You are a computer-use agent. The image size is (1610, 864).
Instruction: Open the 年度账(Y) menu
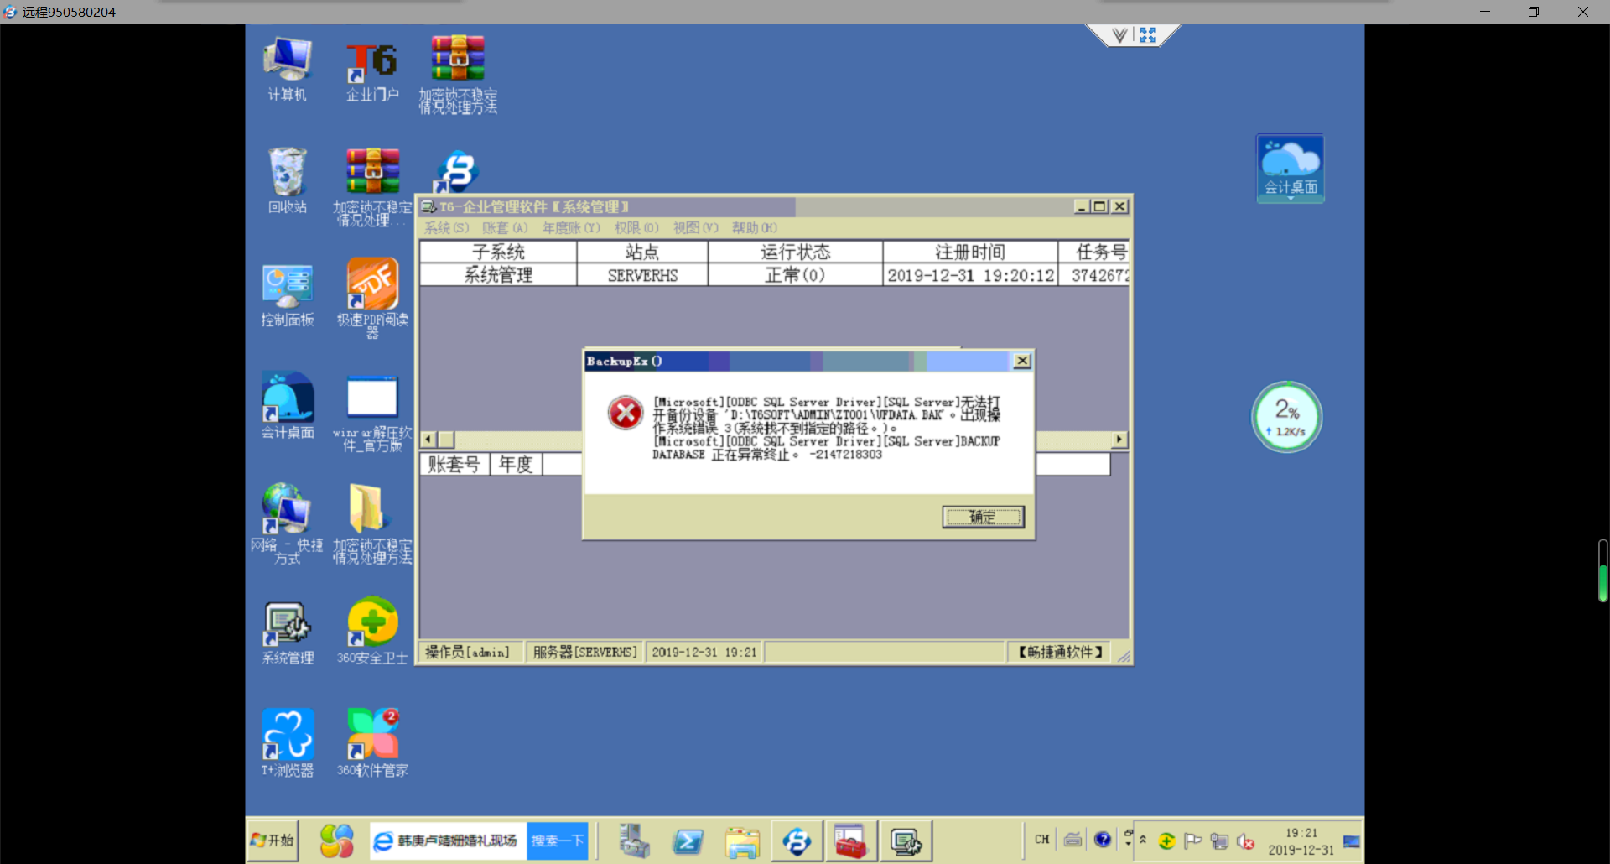point(571,228)
